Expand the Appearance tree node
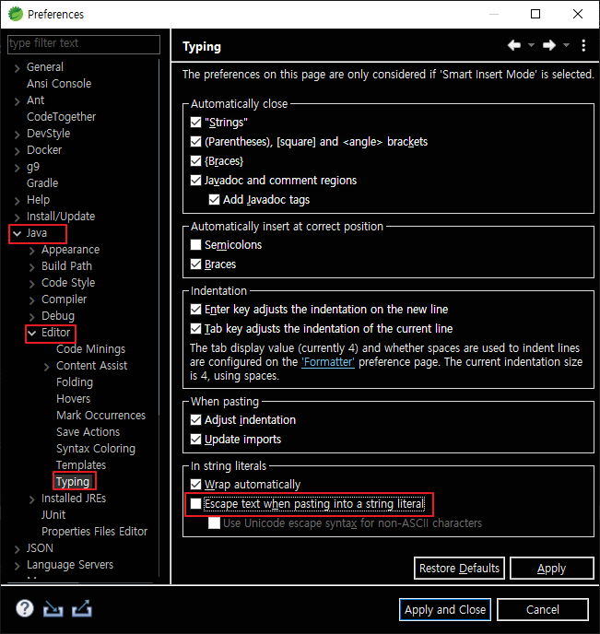This screenshot has height=634, width=600. click(32, 251)
